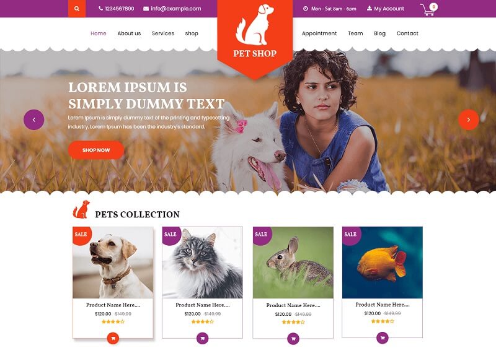Open the shopping cart icon
This screenshot has width=496, height=348.
click(428, 9)
